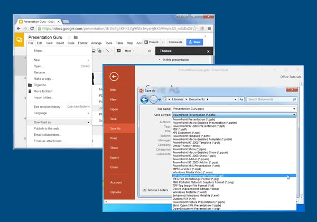Click the Search Documents field
Image resolution: width=317 pixels, height=222 pixels.
click(272, 99)
